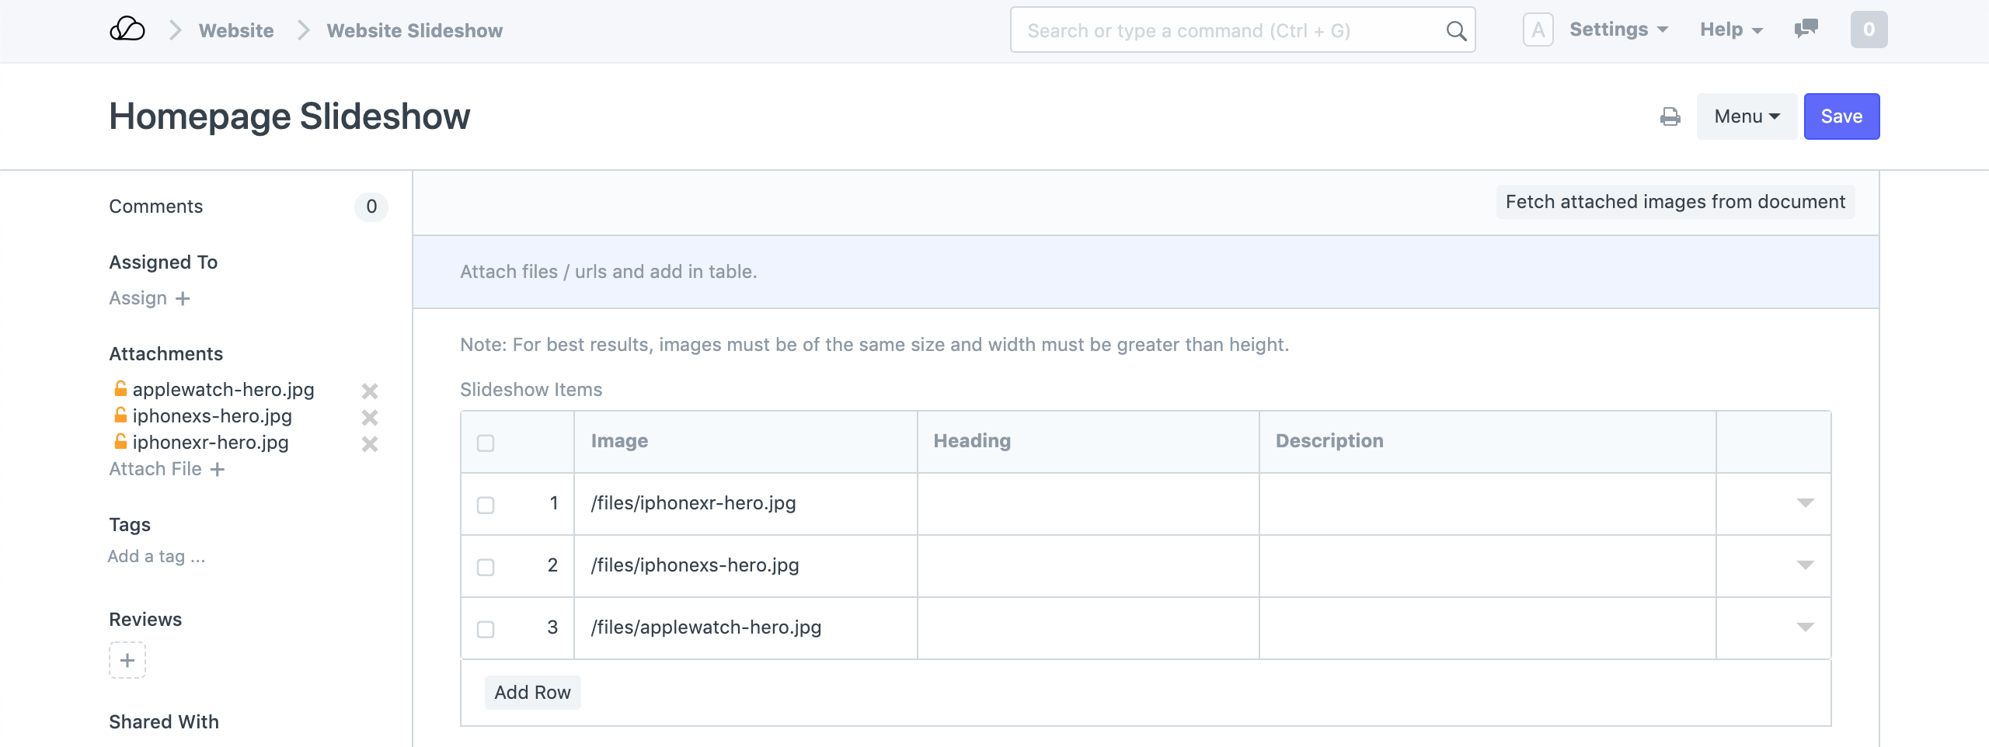Click the search magnifier icon
This screenshot has height=747, width=1989.
coord(1456,31)
